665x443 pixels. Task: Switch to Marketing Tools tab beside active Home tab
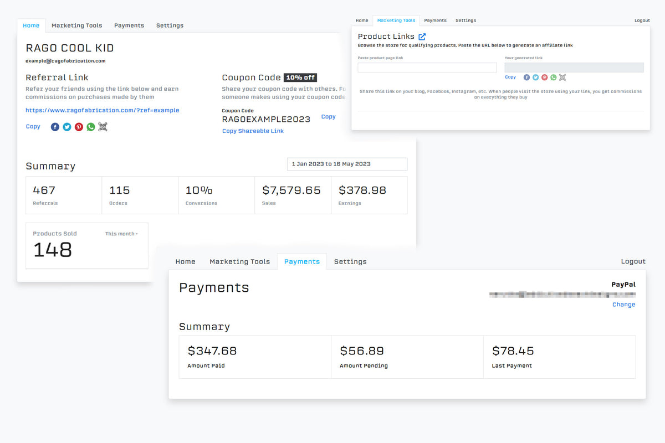click(x=76, y=25)
